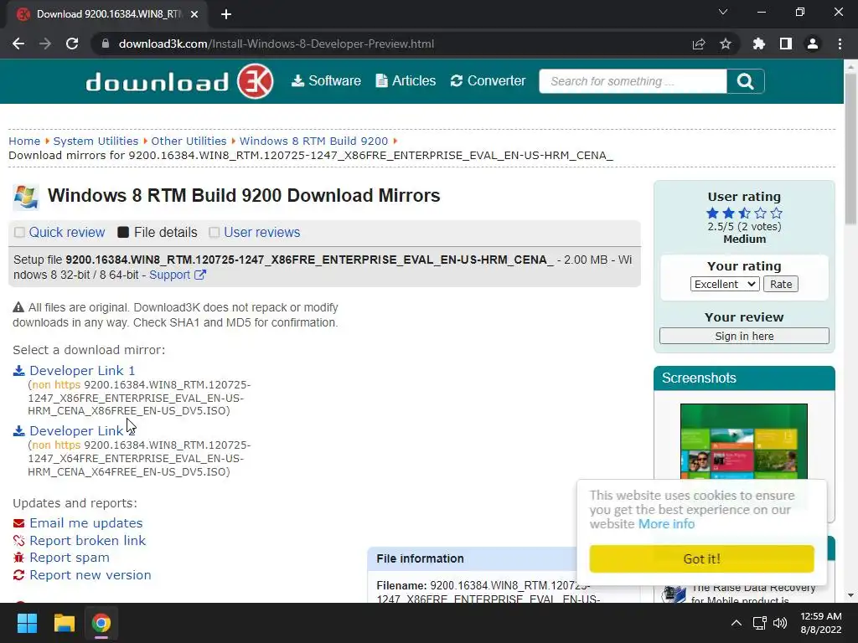Screen dimensions: 858x643
Task: Open More info cookie link
Action: (x=666, y=524)
